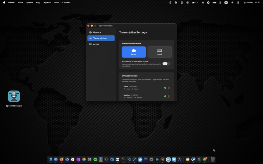Toggle Auto-switch to local when offline

(x=166, y=64)
